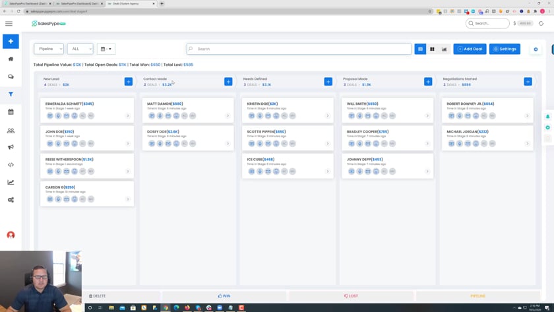Click email icon on Will Smith card

(368, 115)
